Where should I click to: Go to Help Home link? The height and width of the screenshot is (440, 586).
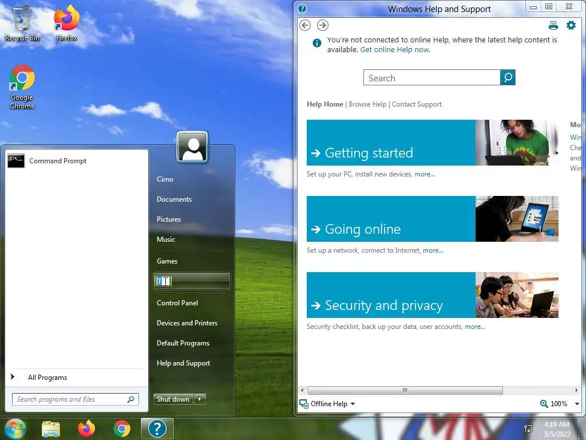(x=325, y=104)
